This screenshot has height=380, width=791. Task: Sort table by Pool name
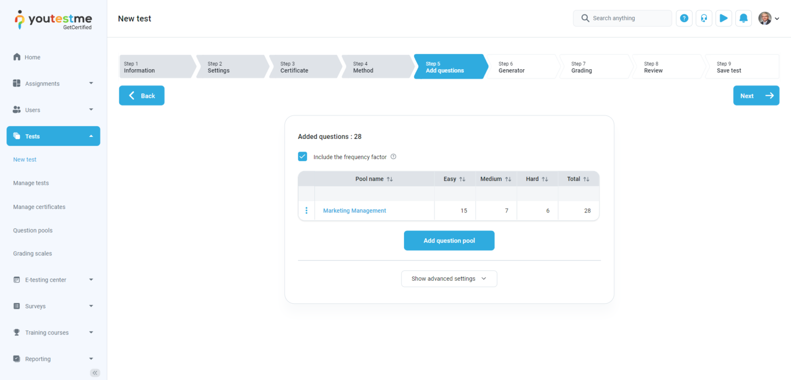[390, 179]
